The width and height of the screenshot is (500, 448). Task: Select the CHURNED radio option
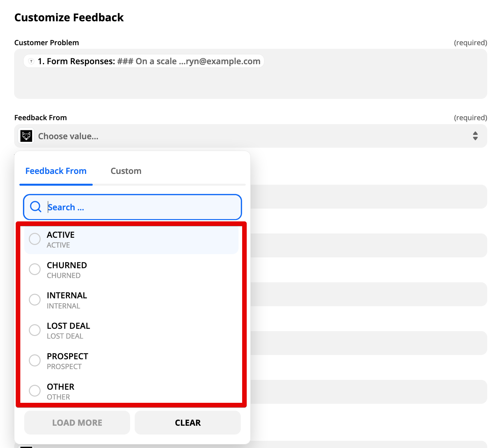point(35,269)
